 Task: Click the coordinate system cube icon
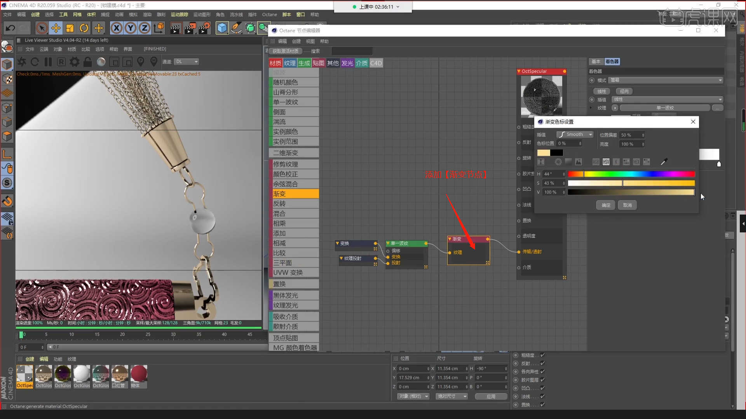click(159, 28)
